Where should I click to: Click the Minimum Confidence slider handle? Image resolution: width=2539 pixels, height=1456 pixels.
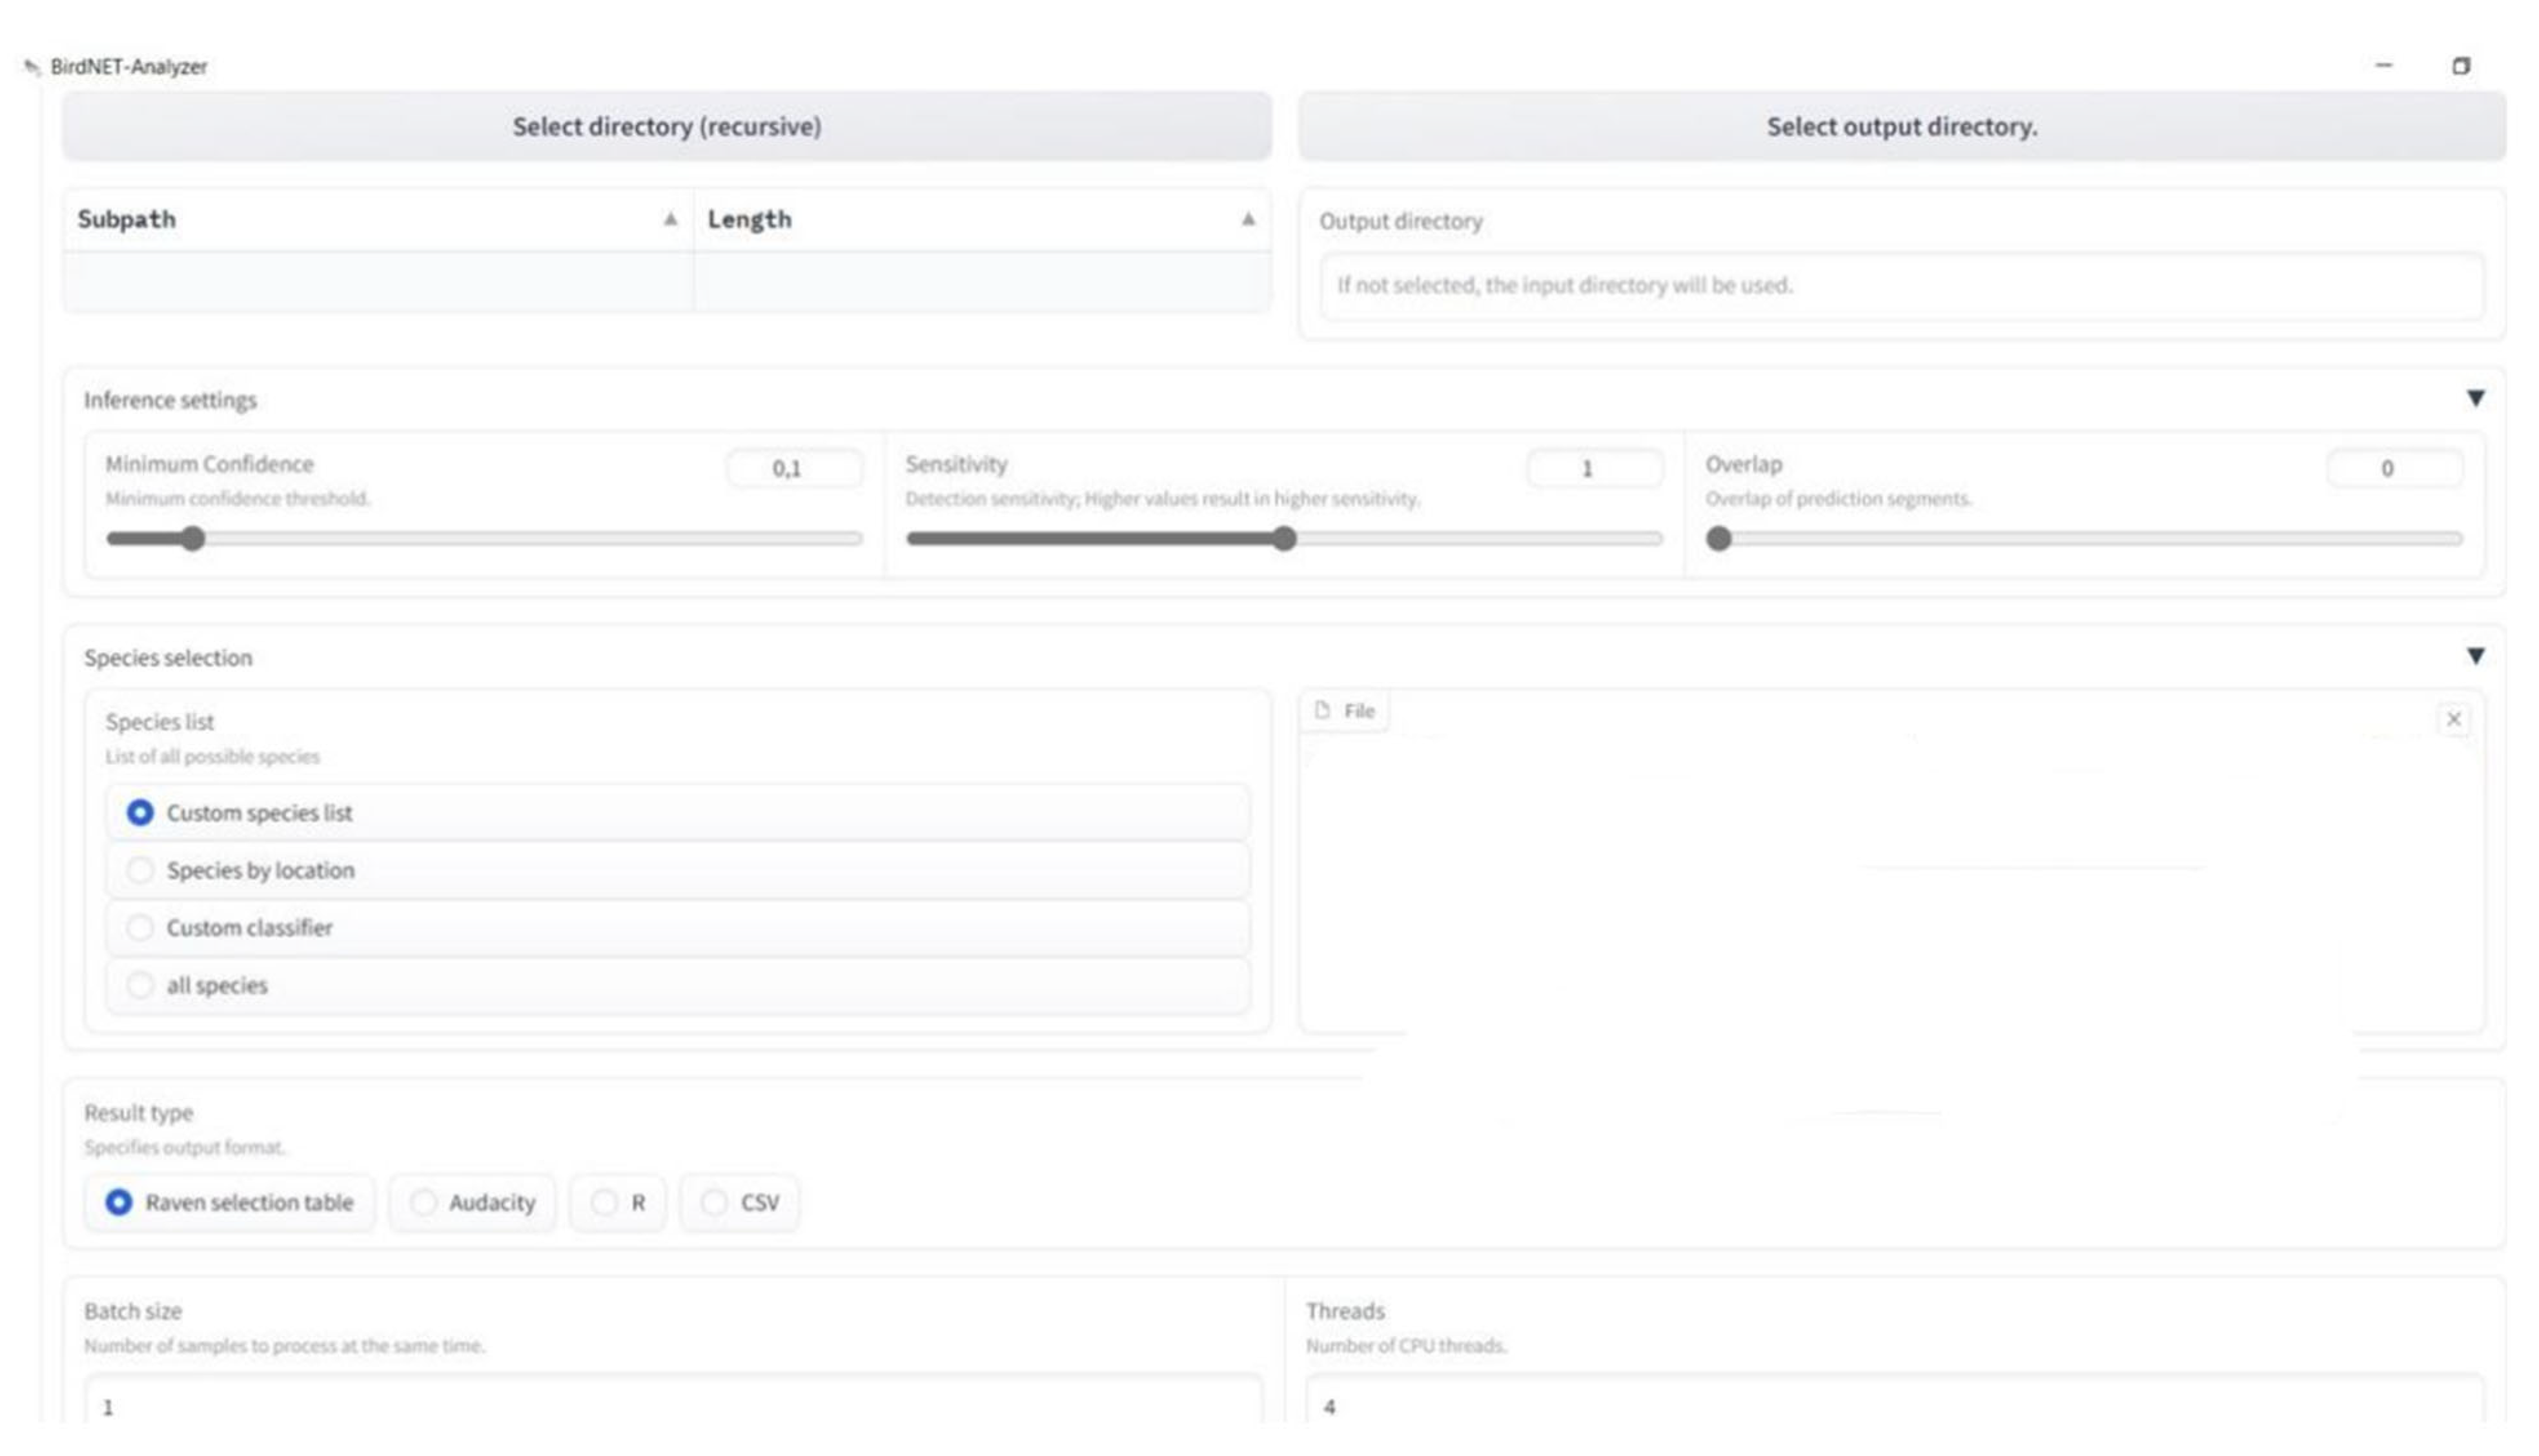193,539
